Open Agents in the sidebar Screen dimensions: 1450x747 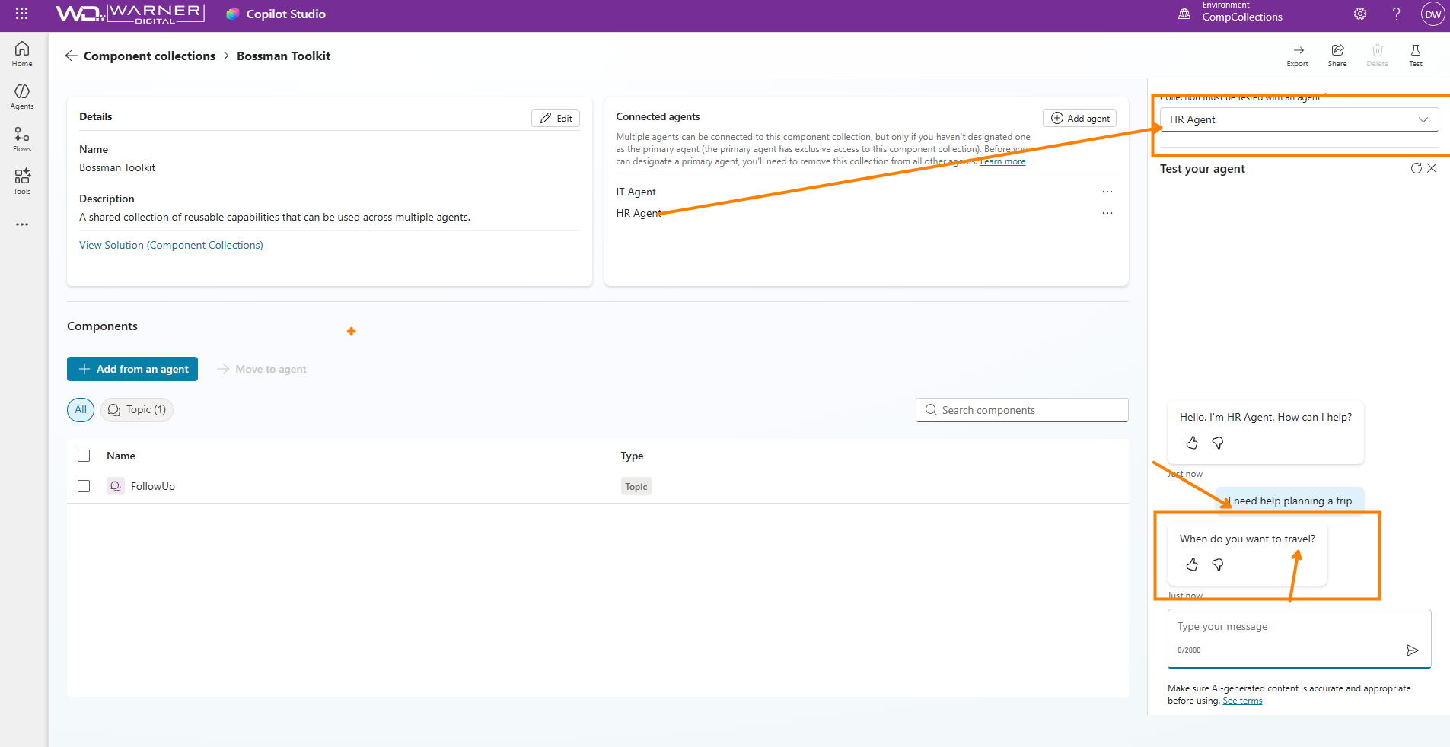(x=22, y=96)
